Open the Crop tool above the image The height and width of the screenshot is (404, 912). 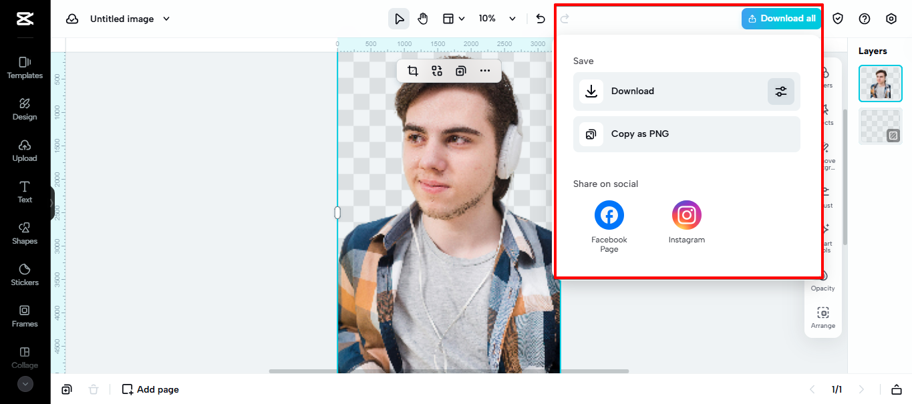[413, 70]
